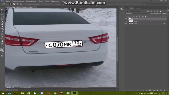Select the Rectangle shape tool
Viewport: 169px width, 95px height.
tap(2, 39)
